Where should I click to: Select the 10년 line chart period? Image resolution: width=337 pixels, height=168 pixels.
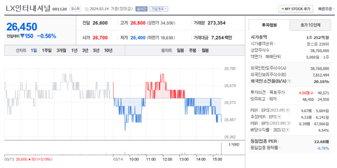coord(108,51)
